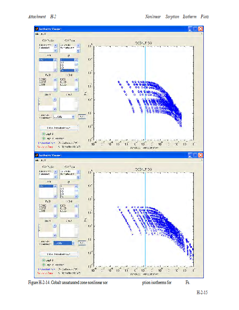Minimize the top Isotherm Viewer window

(190, 29)
